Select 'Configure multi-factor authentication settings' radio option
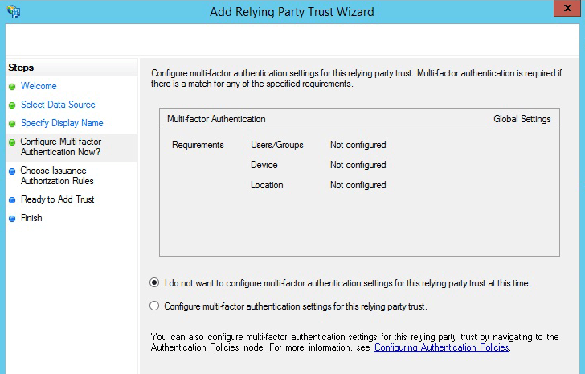585x374 pixels. pos(154,306)
